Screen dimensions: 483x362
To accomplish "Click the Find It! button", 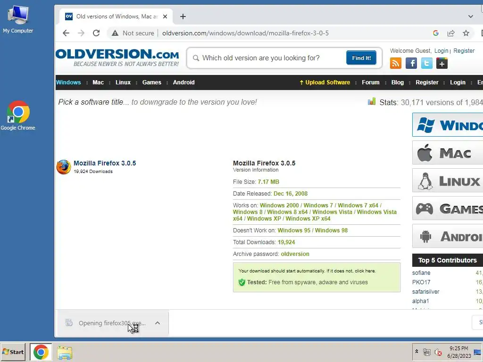I will (x=361, y=58).
